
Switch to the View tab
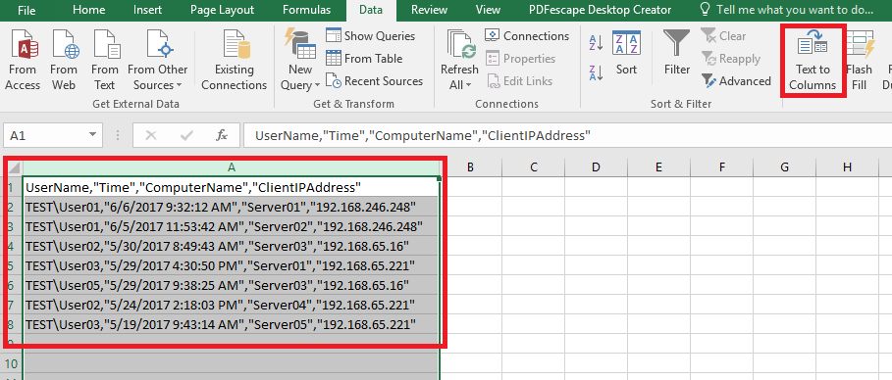(x=488, y=10)
